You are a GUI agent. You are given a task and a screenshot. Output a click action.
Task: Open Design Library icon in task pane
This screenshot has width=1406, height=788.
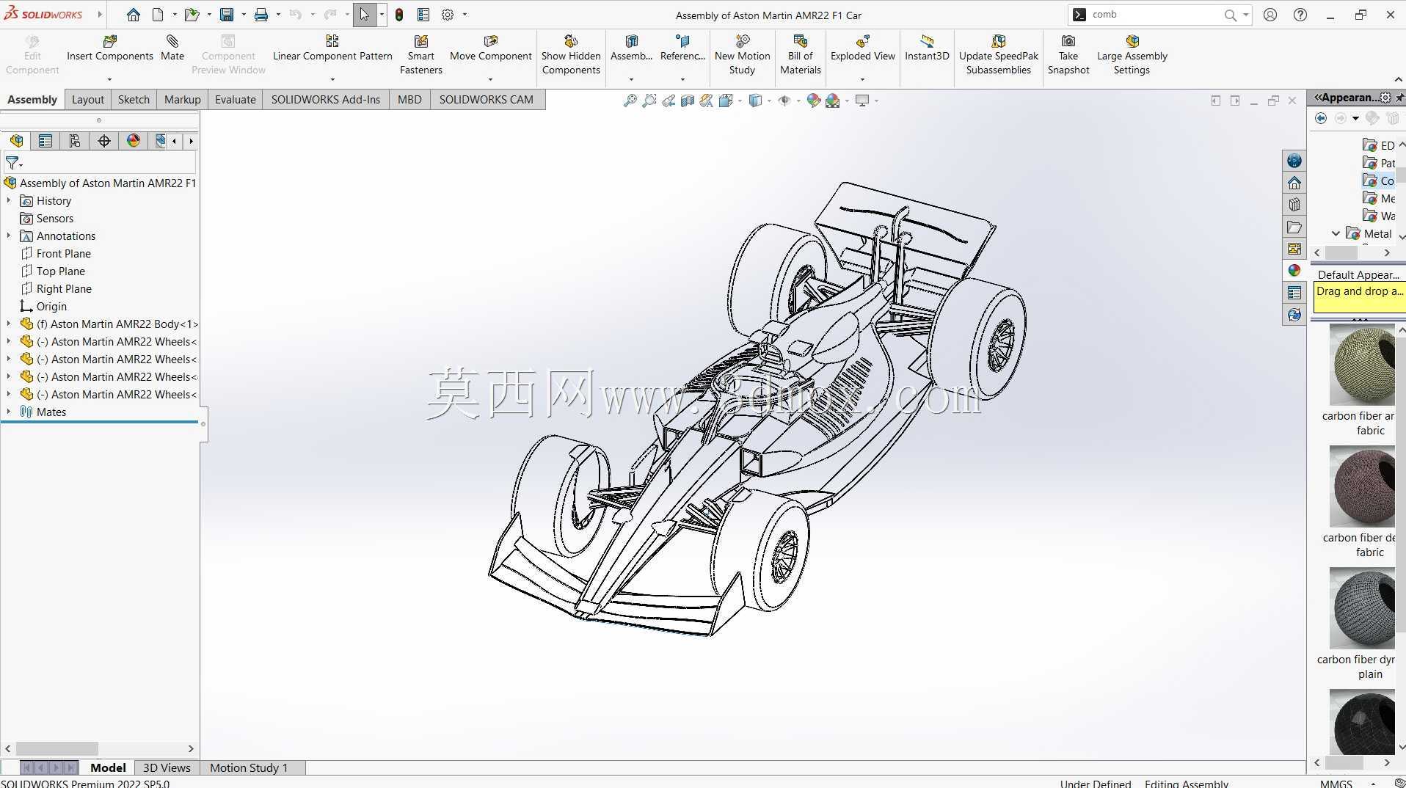pyautogui.click(x=1294, y=205)
